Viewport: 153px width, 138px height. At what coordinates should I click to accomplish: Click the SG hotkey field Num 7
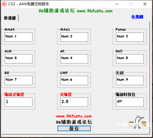point(19,80)
